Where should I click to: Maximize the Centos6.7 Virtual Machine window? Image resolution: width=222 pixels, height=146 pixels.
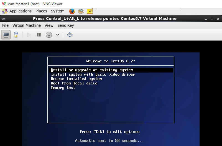212,19
